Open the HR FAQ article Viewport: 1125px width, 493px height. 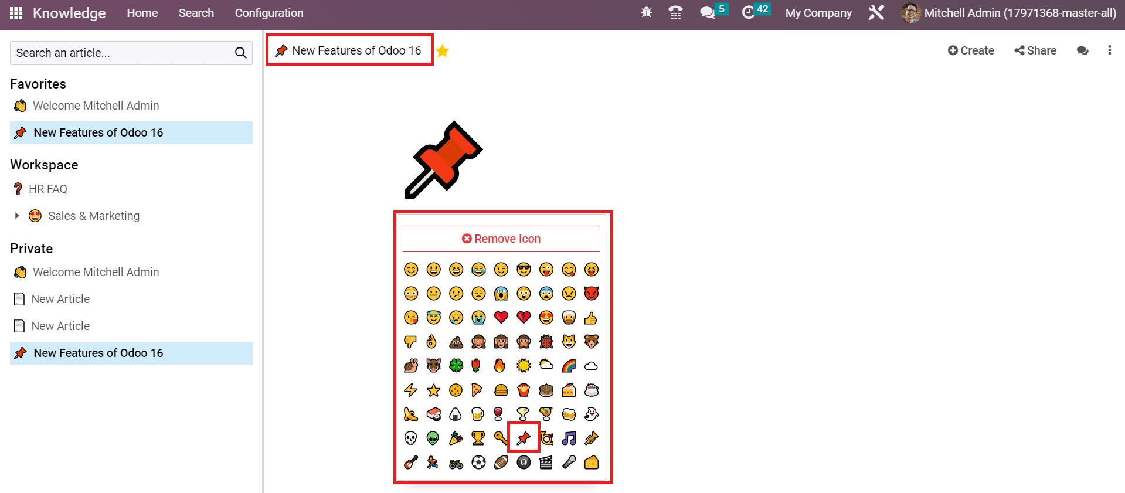48,189
